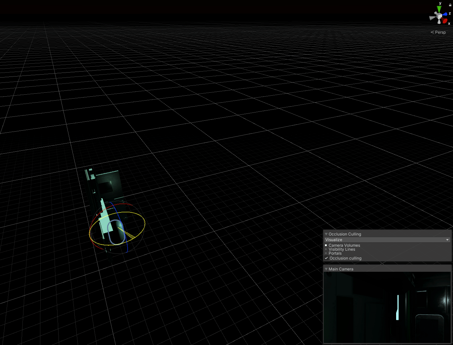Image resolution: width=453 pixels, height=345 pixels.
Task: Click the Main Camera preview image
Action: click(387, 307)
